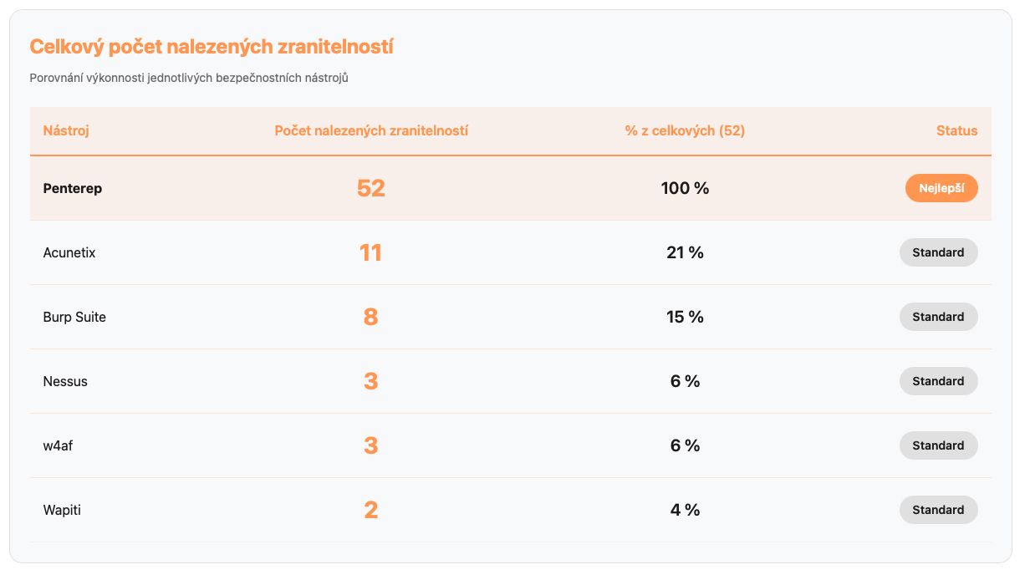Select the Standard badge for Burp Suite
This screenshot has height=575, width=1025.
[938, 317]
